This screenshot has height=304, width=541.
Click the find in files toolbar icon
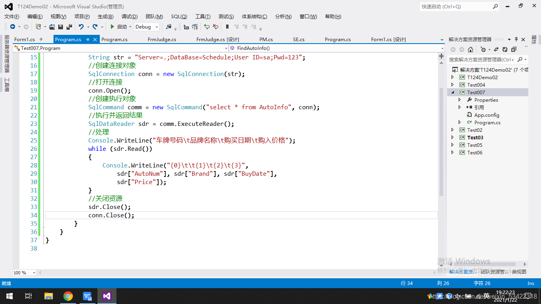click(169, 27)
